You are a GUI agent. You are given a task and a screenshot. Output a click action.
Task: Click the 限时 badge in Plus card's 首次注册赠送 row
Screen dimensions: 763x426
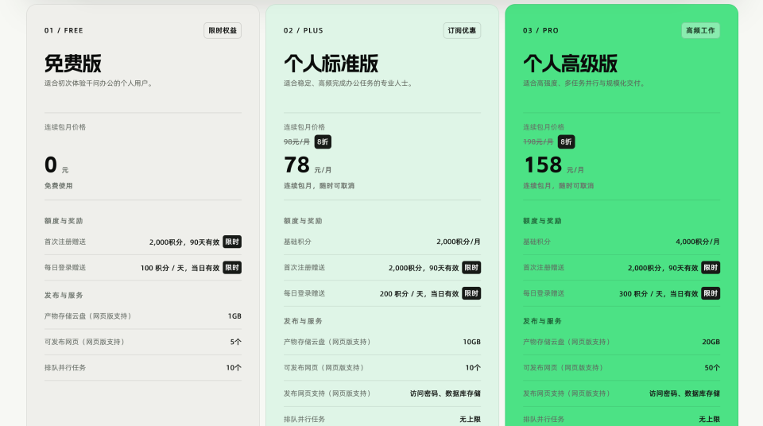471,267
